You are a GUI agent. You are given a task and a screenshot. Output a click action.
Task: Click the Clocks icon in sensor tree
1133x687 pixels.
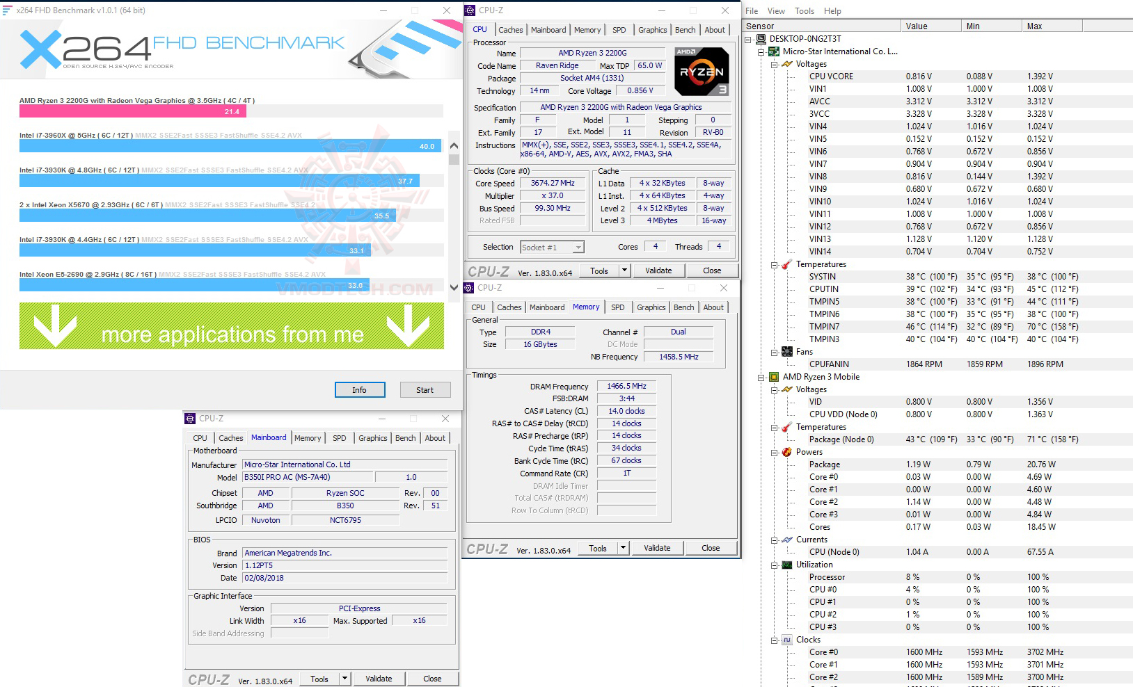787,640
